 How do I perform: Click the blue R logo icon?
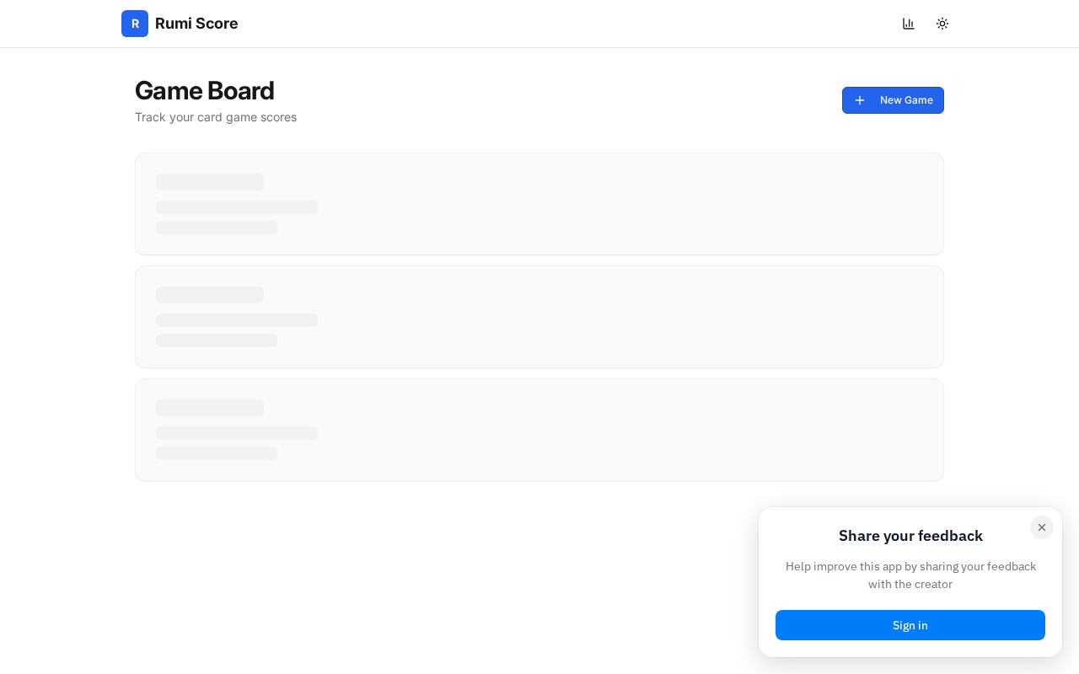(x=135, y=24)
